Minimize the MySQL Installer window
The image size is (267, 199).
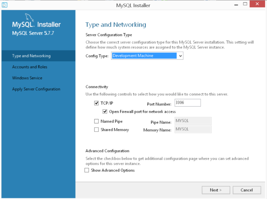pyautogui.click(x=236, y=5)
